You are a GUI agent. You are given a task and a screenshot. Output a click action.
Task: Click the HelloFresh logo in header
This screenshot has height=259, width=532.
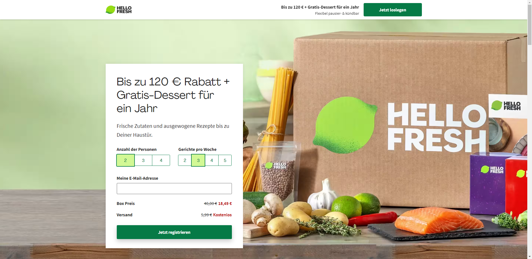point(119,10)
